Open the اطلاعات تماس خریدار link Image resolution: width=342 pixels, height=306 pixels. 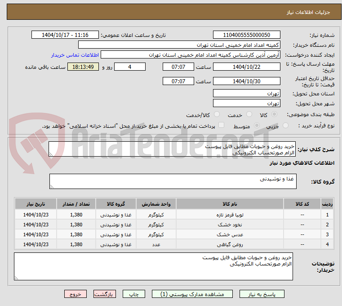pos(75,55)
